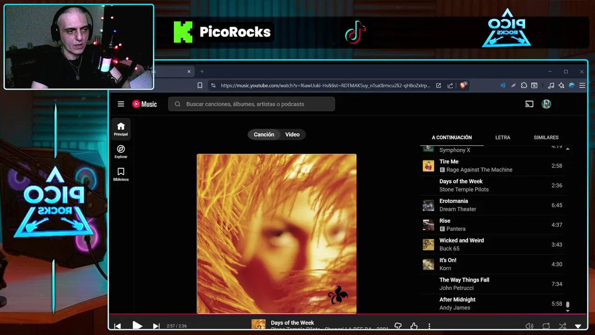Screen dimensions: 595x335
Task: Click the volume speaker icon
Action: click(x=529, y=326)
